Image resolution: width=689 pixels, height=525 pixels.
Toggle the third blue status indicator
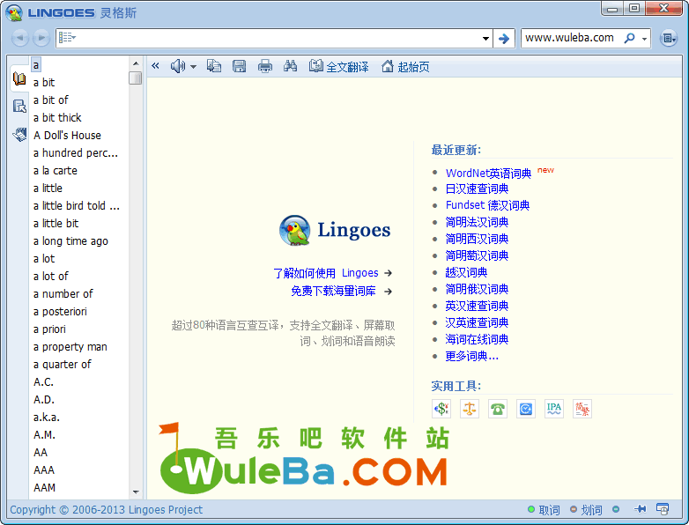click(x=616, y=509)
